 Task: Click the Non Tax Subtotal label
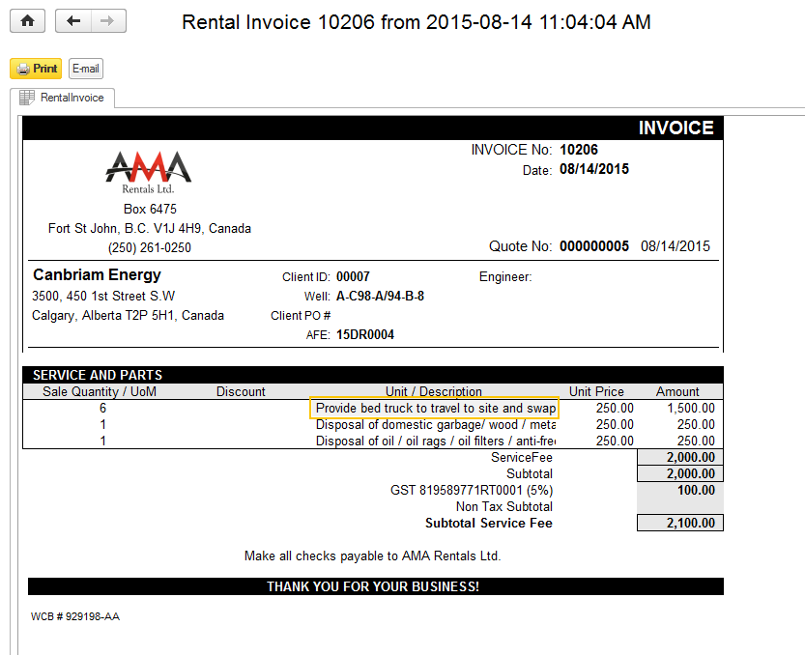(x=504, y=506)
